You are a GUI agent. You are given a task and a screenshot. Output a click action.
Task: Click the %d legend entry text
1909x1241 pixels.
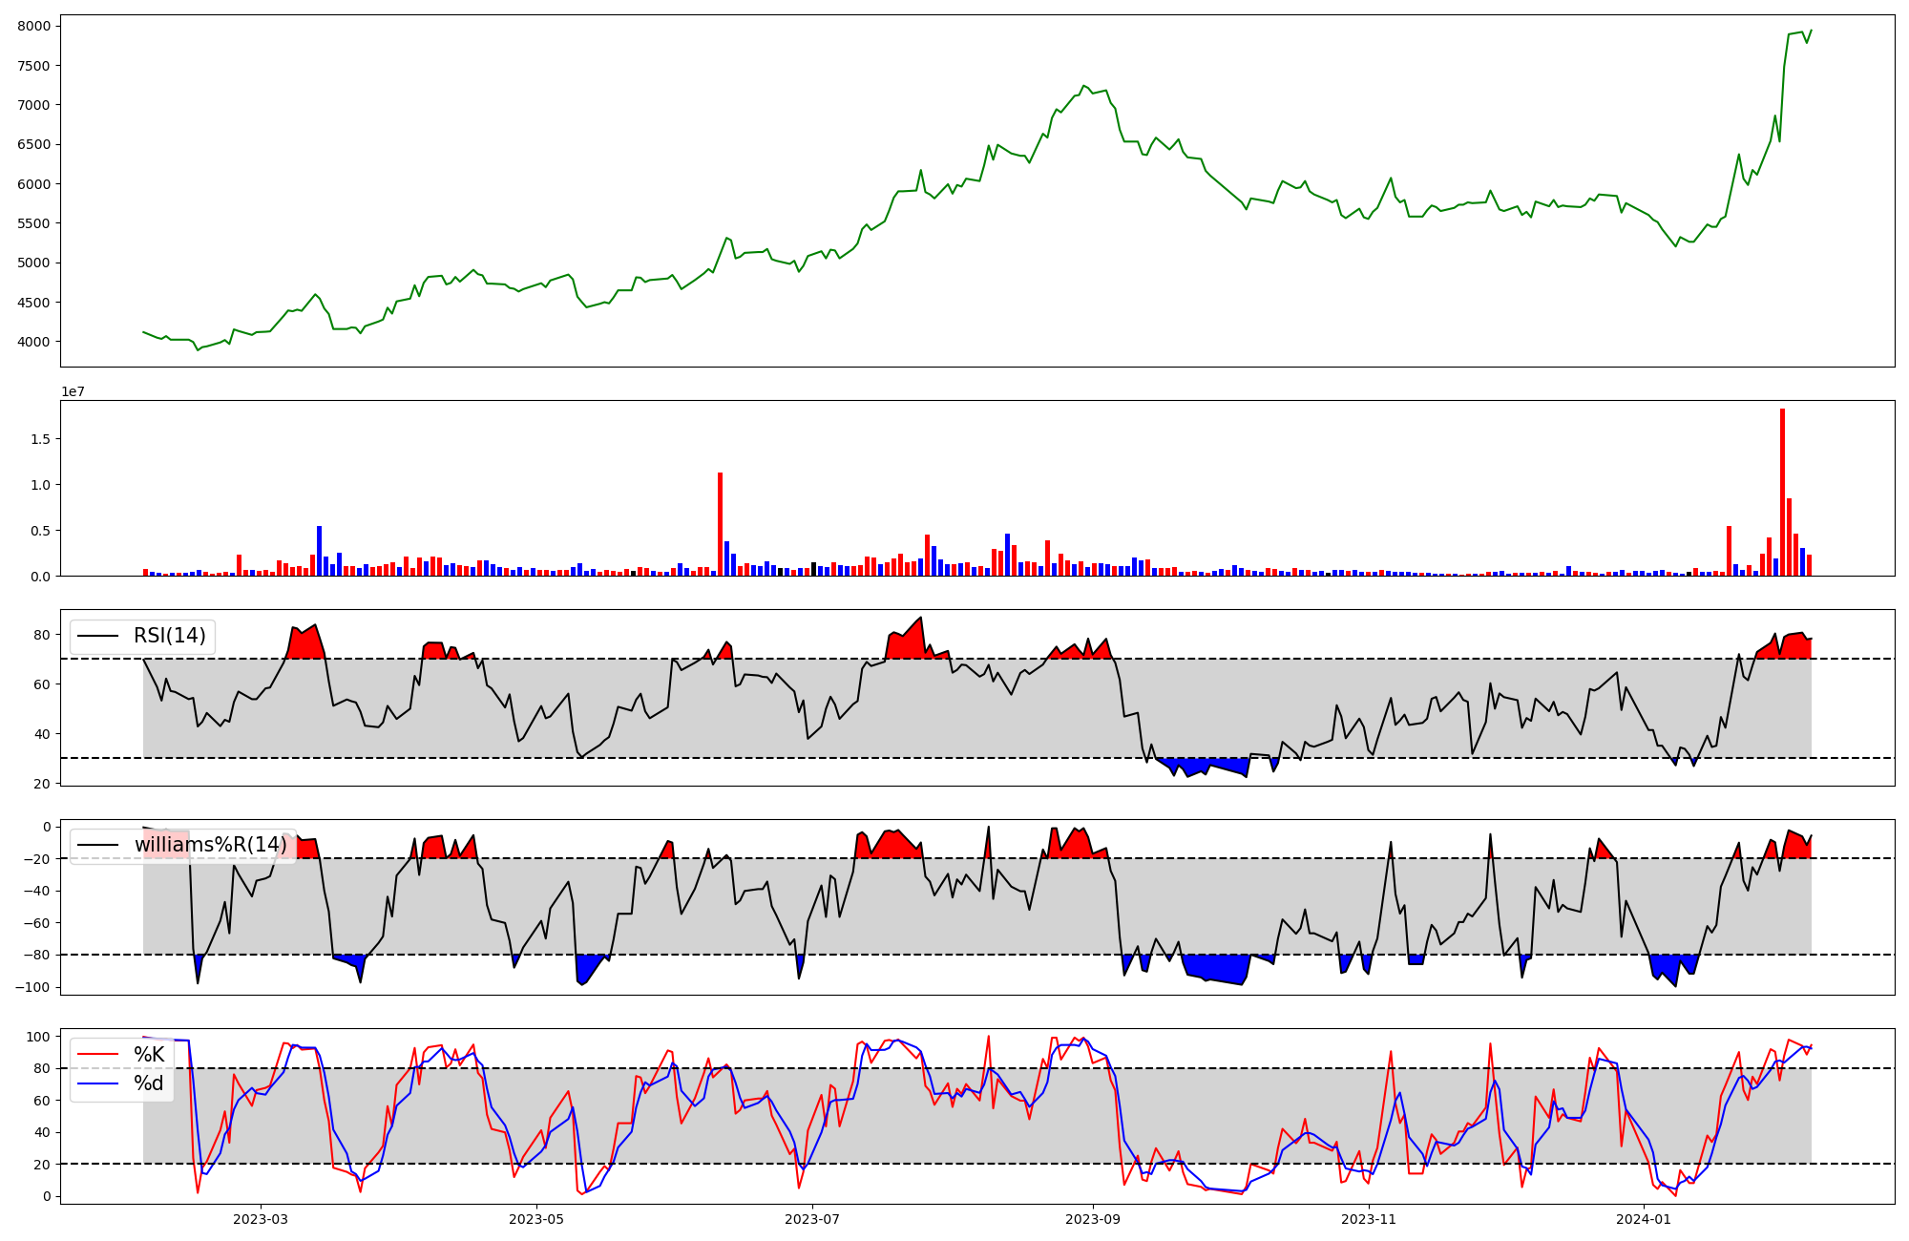(148, 1083)
